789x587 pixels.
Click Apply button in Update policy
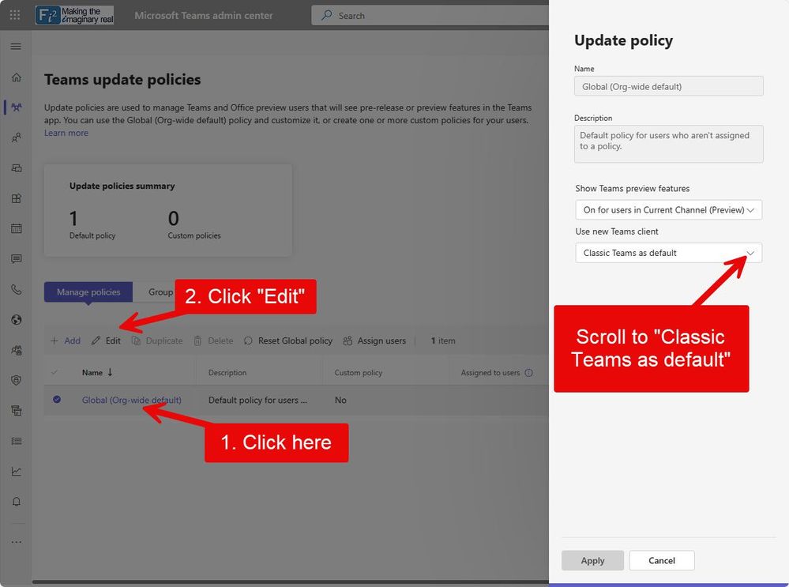click(x=592, y=560)
